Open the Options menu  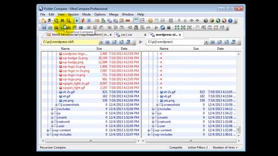pyautogui.click(x=100, y=14)
